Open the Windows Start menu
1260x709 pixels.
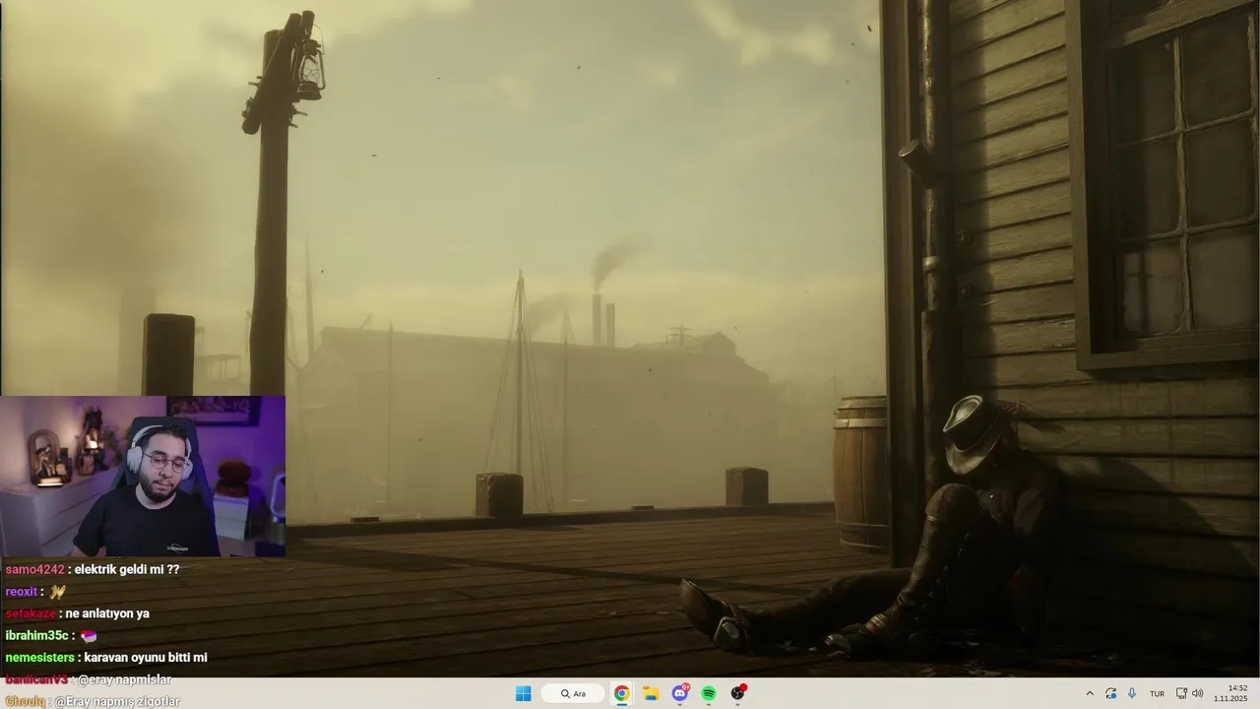[524, 693]
